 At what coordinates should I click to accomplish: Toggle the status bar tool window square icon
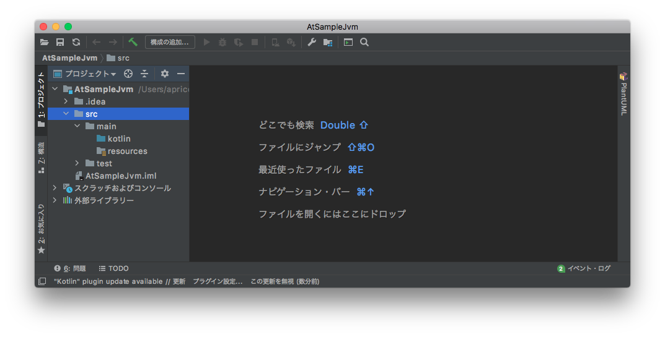(x=42, y=281)
